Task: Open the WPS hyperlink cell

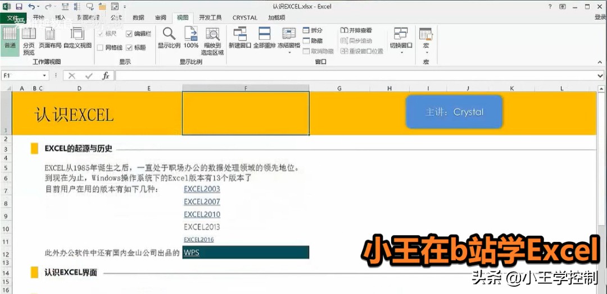Action: (x=246, y=252)
